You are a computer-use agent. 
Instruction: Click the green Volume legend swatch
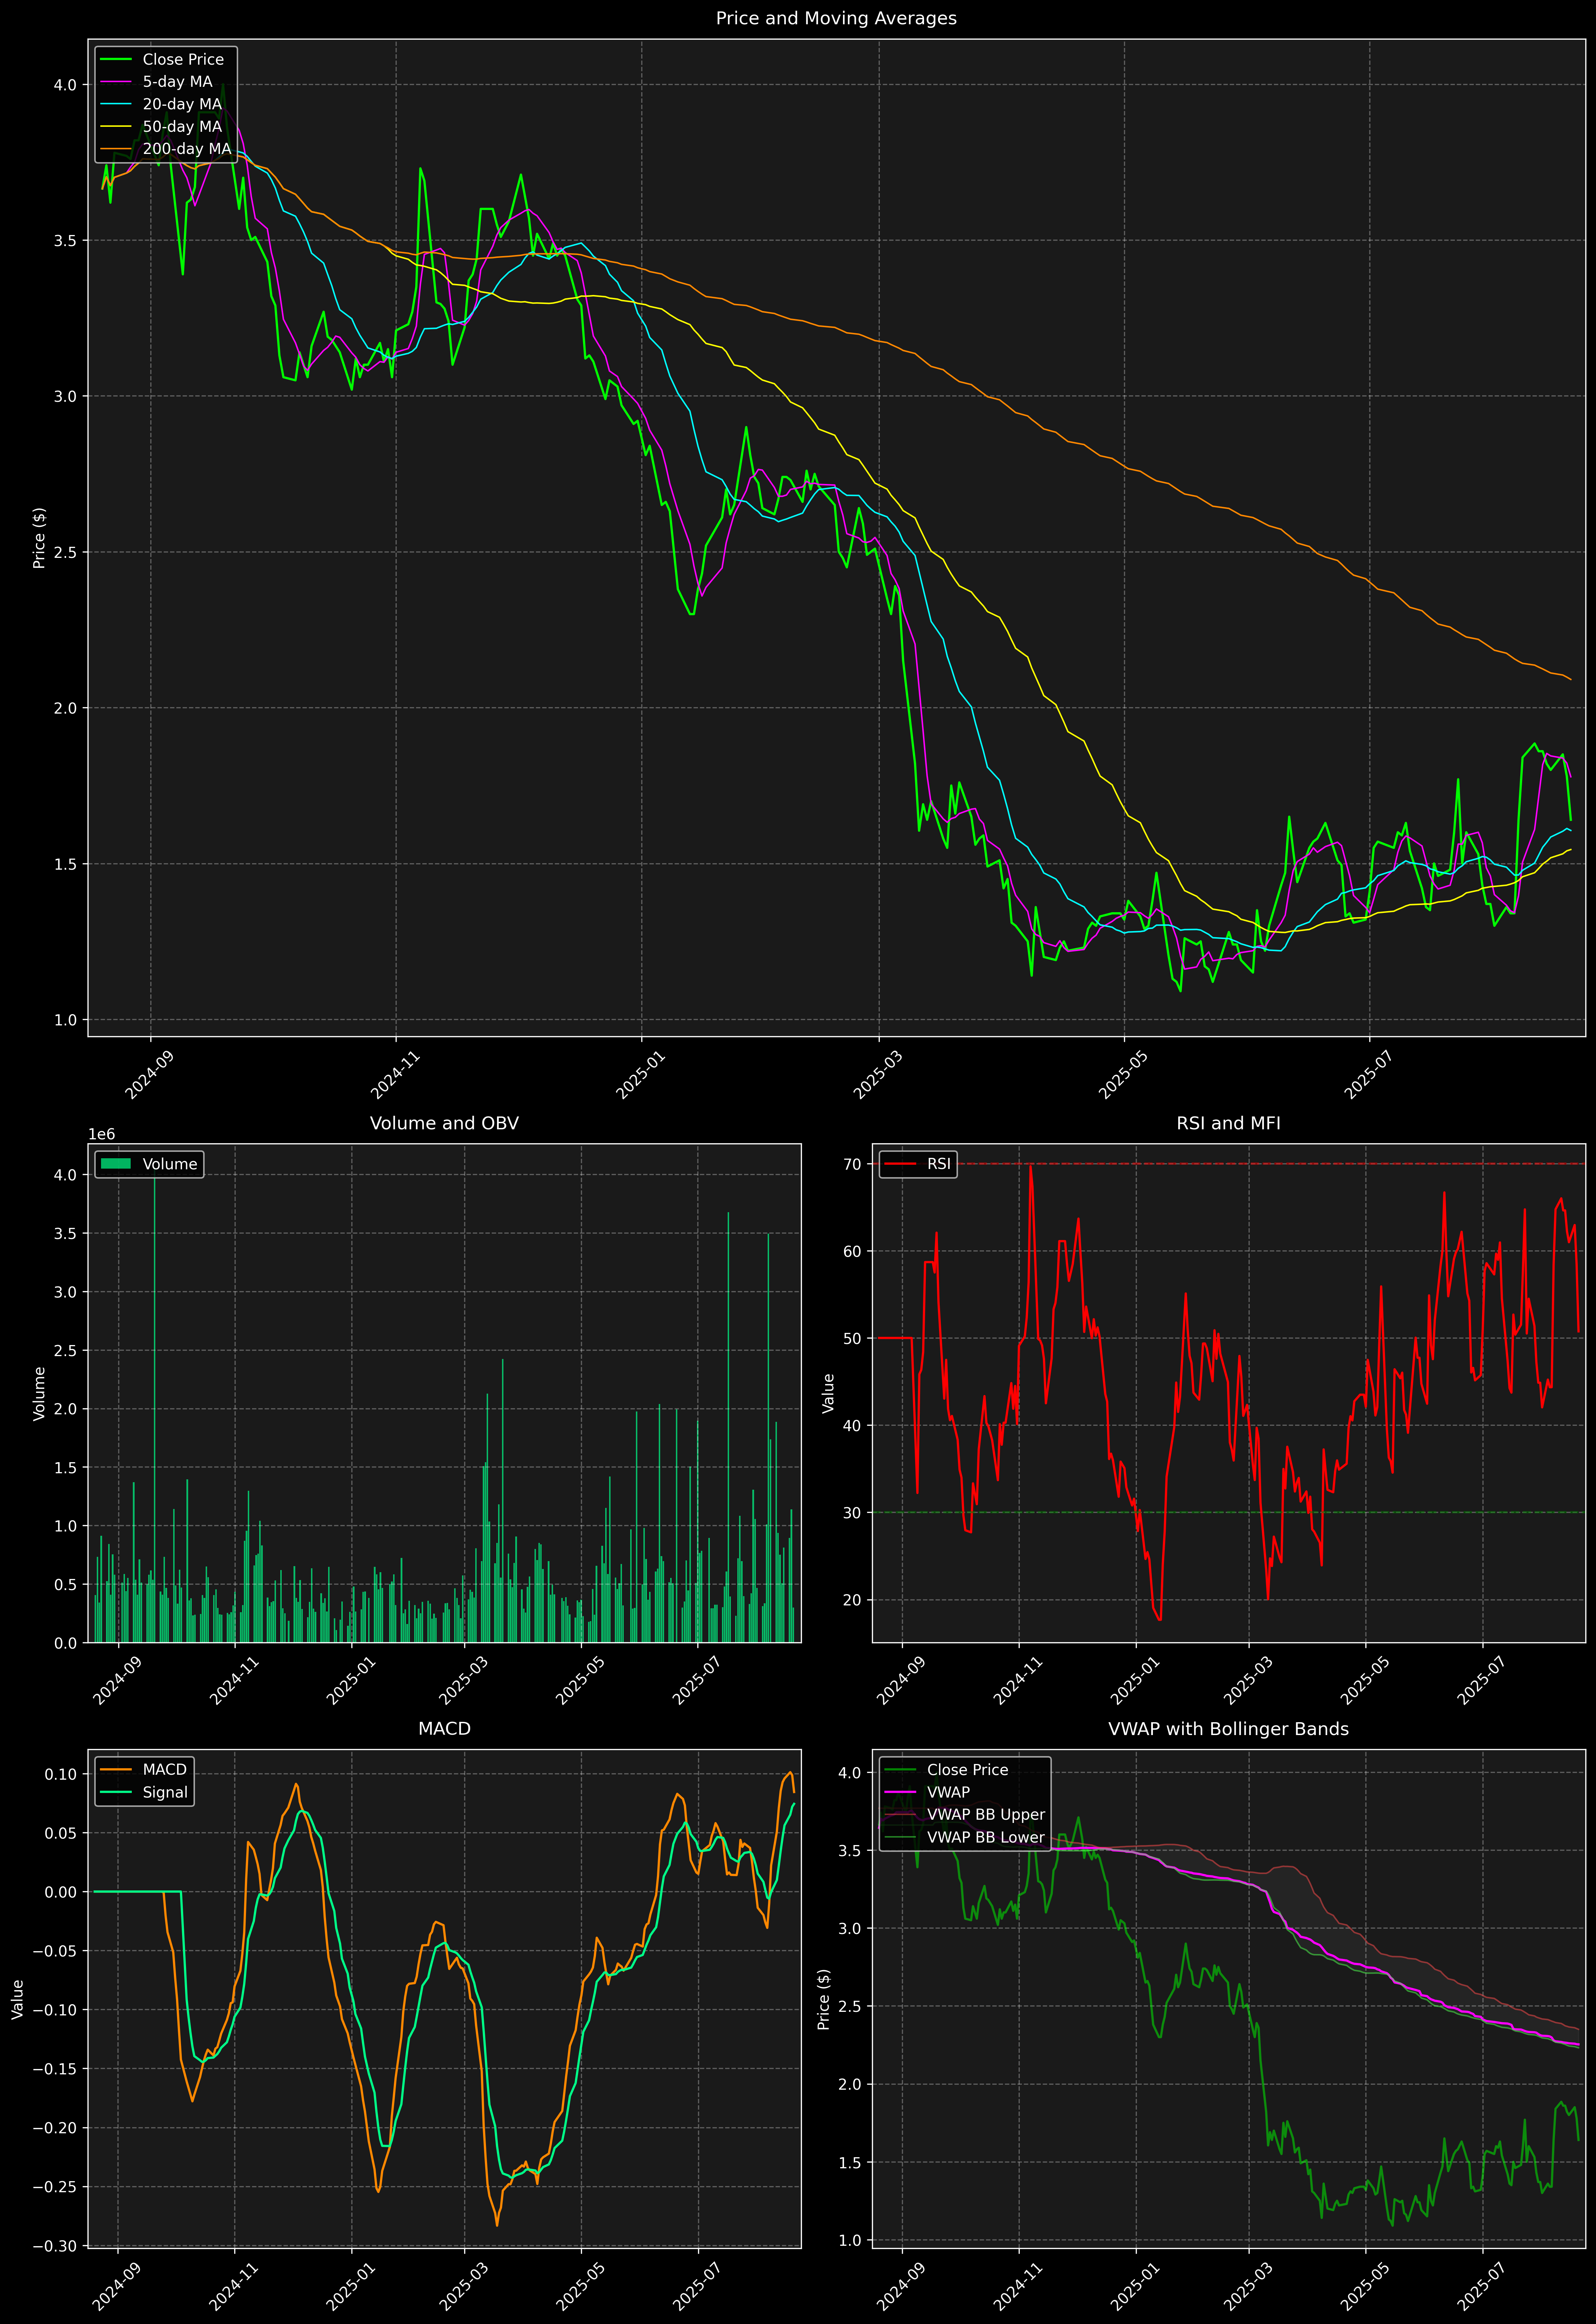pos(116,1164)
